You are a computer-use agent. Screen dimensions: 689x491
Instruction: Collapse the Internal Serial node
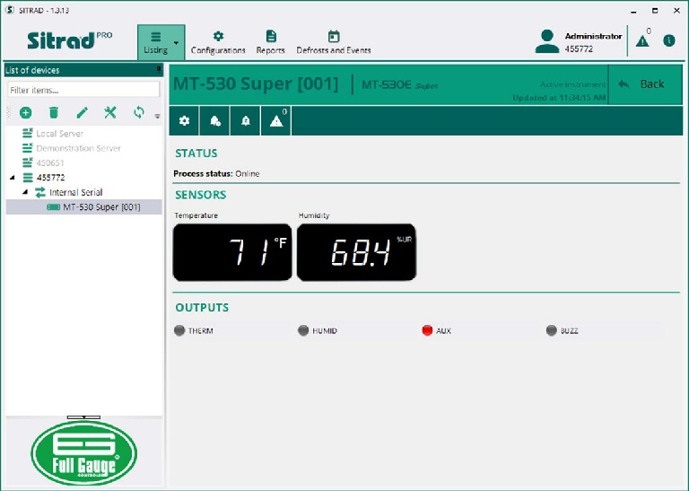tap(25, 192)
